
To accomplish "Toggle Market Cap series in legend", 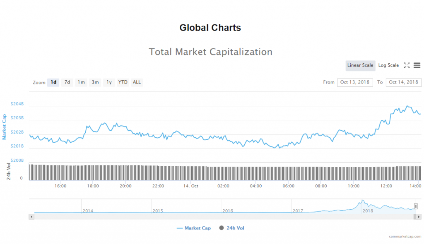I will pos(193,228).
